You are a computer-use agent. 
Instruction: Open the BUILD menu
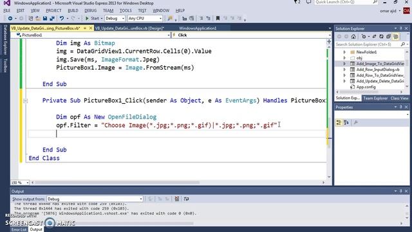(73, 10)
